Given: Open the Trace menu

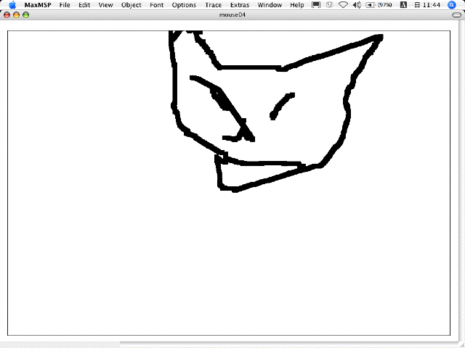Looking at the screenshot, I should click(213, 5).
